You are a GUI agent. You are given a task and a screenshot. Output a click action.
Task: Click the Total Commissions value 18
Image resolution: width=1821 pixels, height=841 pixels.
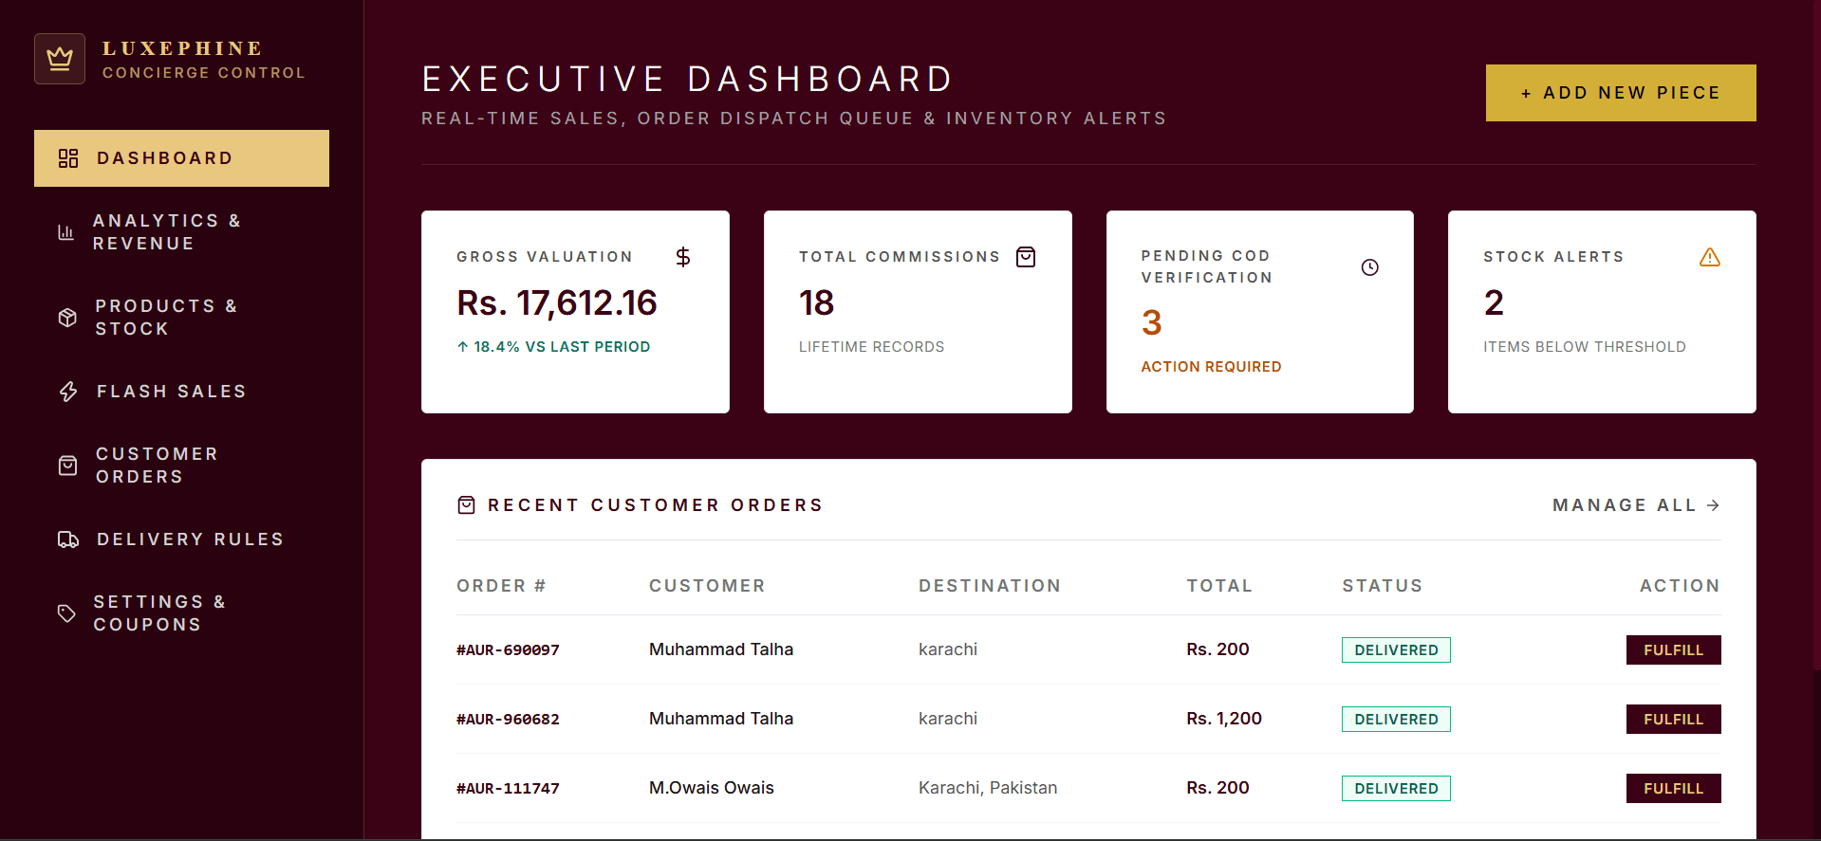click(x=816, y=303)
